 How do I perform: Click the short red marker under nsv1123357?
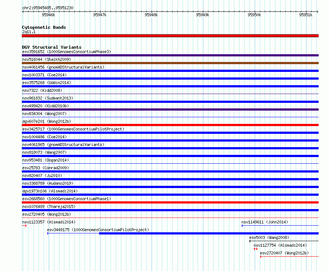click(x=24, y=226)
